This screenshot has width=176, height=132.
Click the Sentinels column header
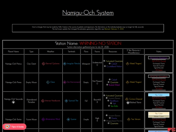(x=71, y=51)
